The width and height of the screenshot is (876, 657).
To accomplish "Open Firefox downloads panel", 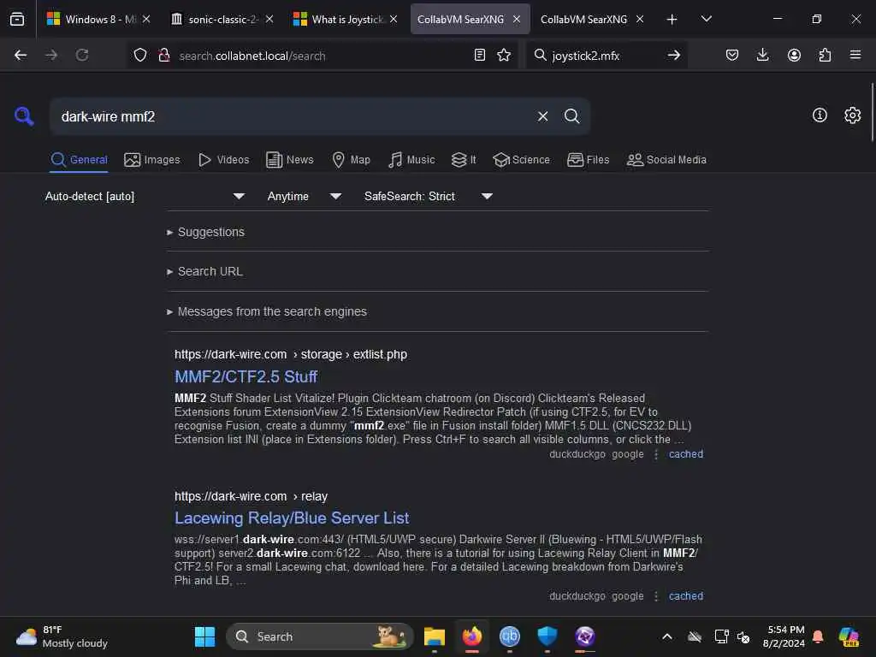I will [762, 56].
